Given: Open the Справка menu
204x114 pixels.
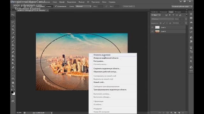Looking at the screenshot, I should point(112,2).
